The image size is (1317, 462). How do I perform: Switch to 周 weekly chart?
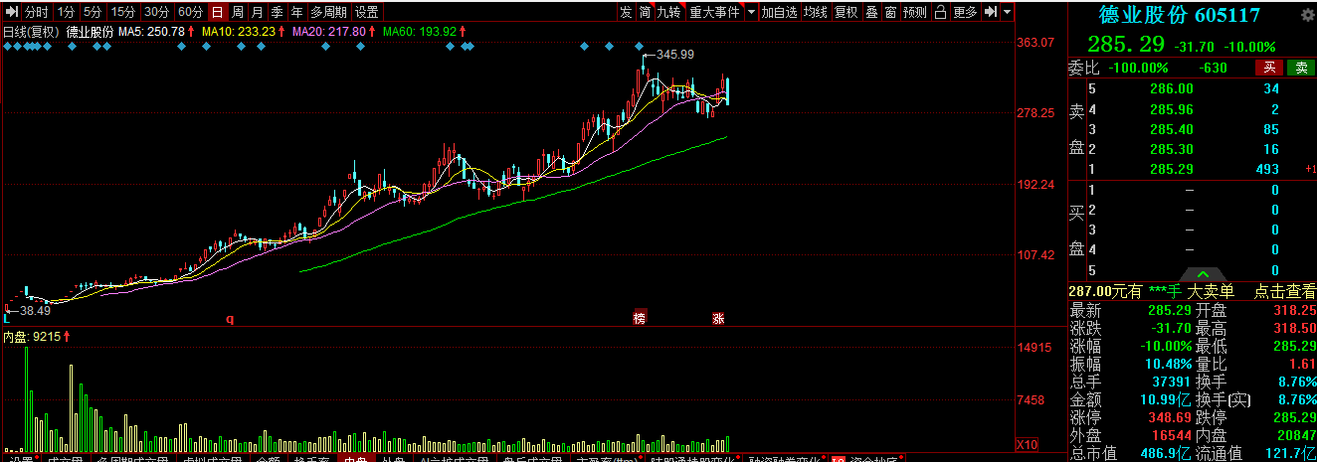237,12
